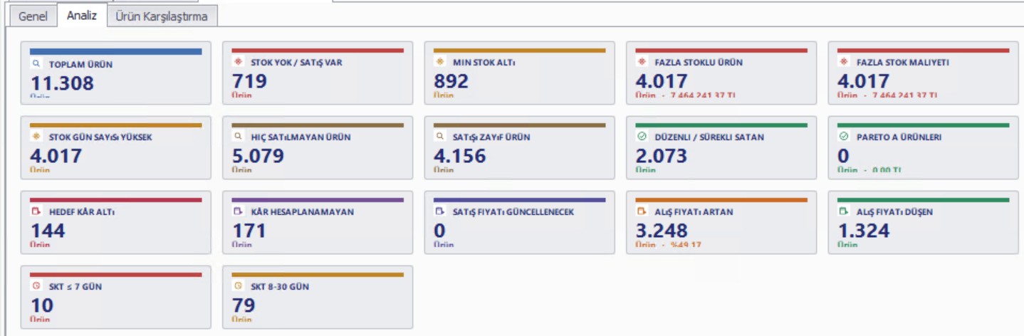Click the red icon on FAZLA STOKLU ÜRÜN card
Viewport: 1024px width, 336px height.
tap(643, 62)
